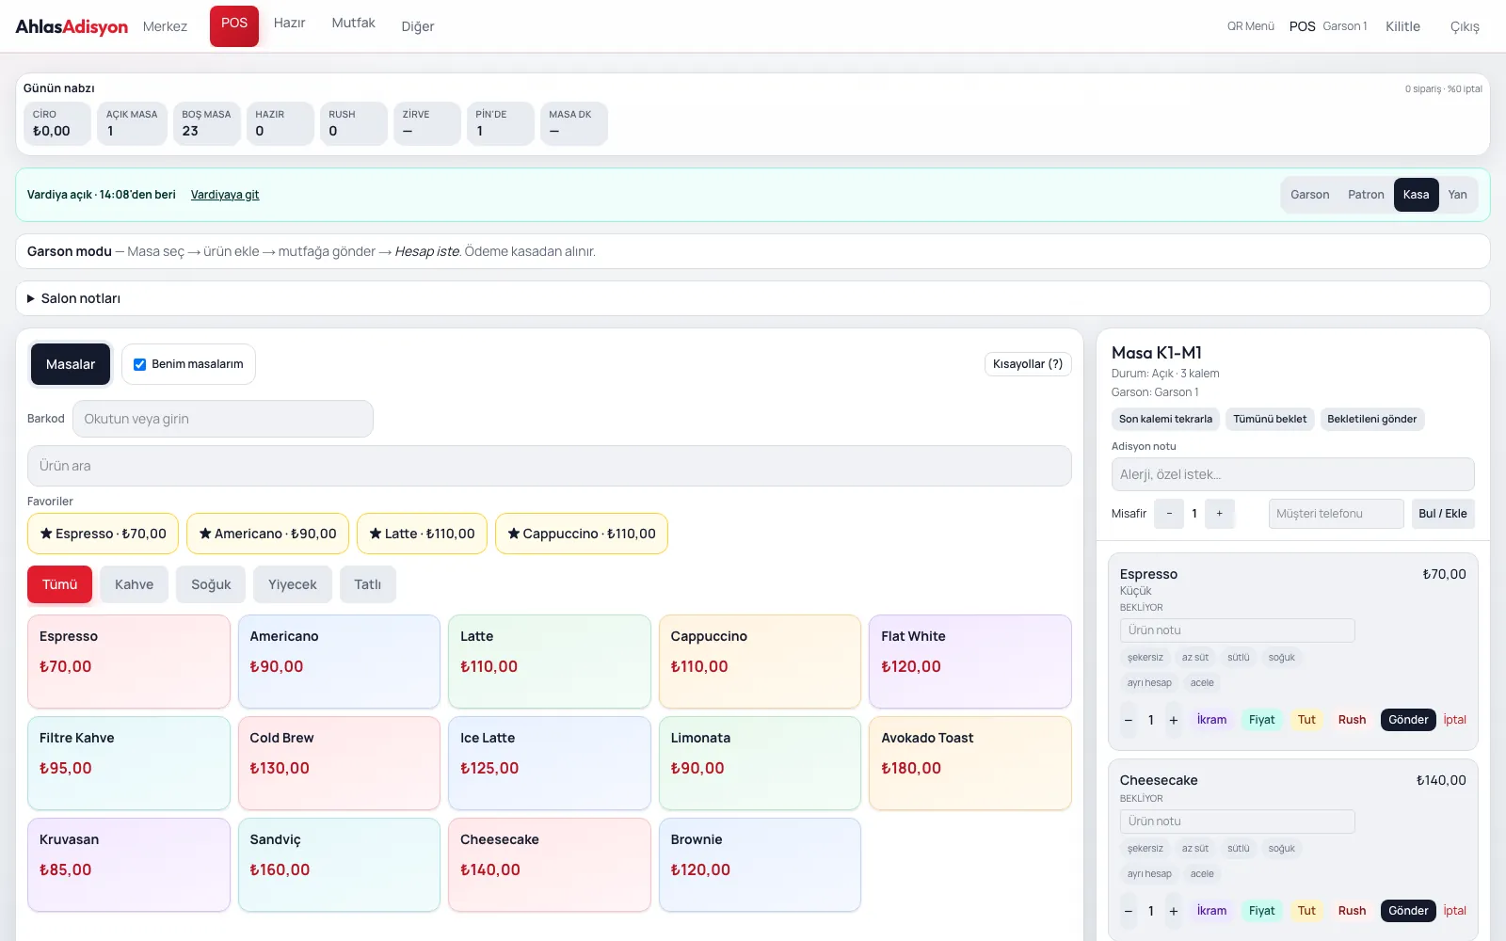Select Kasa mode in the role switcher

1416,195
